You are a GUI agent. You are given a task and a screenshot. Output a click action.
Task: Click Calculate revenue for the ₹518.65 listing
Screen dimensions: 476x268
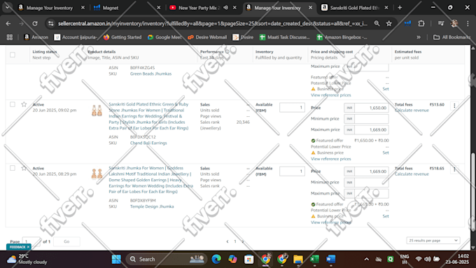[x=412, y=174]
